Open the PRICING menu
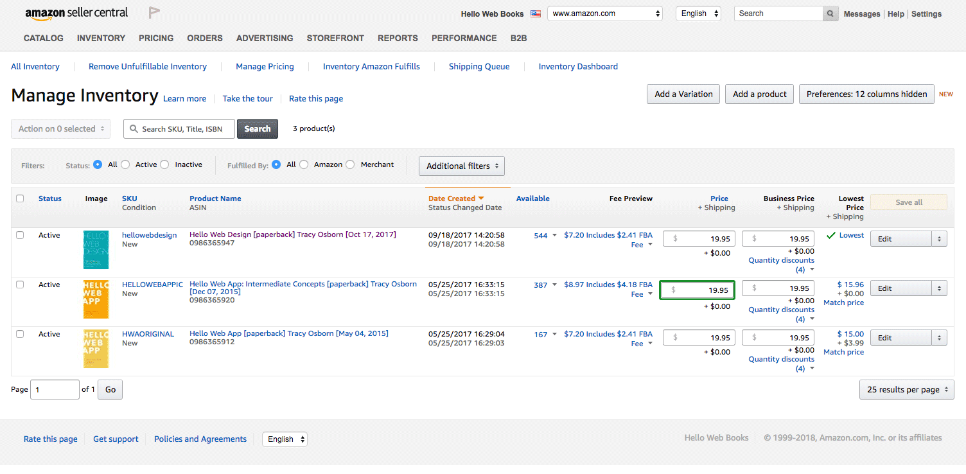 pos(156,38)
